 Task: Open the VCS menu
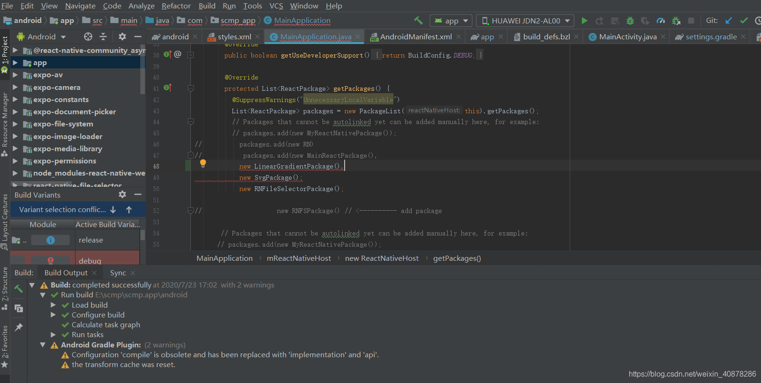tap(276, 6)
